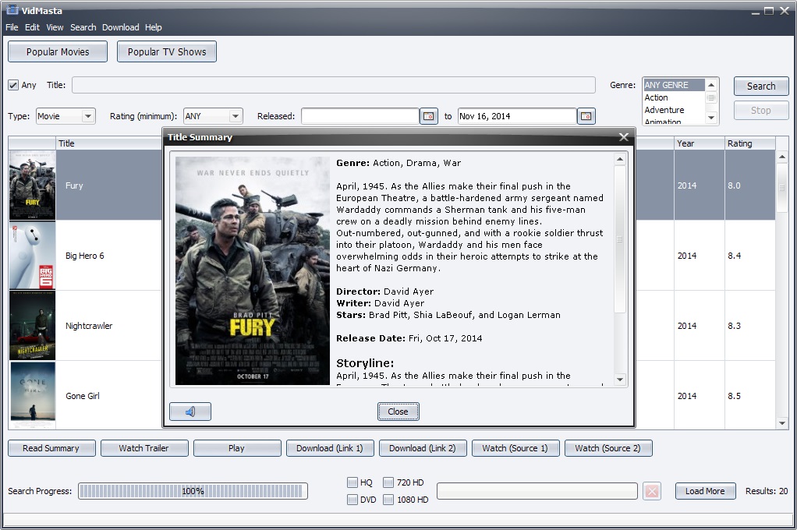Viewport: 797px width, 530px height.
Task: Click the disabled Stop button
Action: coord(761,110)
